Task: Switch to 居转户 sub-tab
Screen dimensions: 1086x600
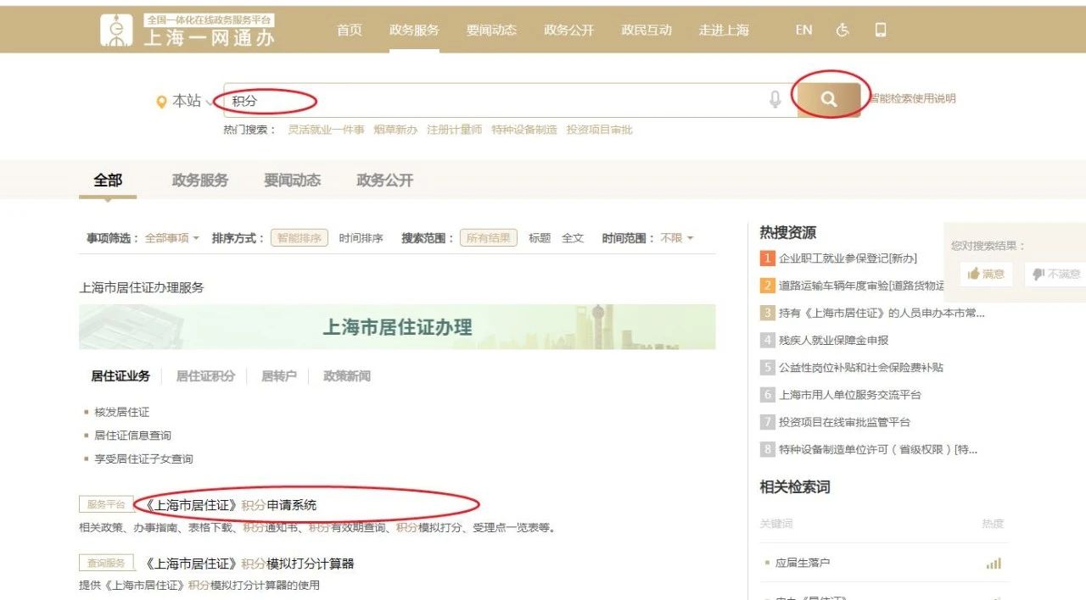Action: [279, 375]
